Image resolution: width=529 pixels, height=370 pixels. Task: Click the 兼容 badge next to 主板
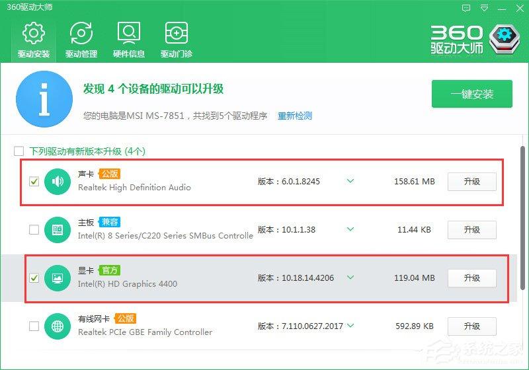pos(109,222)
